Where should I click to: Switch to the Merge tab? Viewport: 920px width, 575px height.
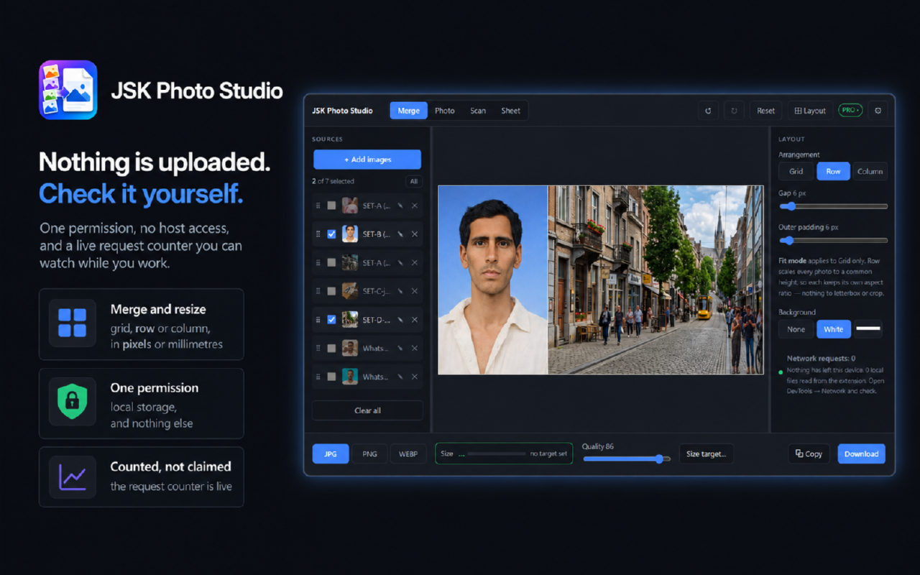tap(409, 111)
